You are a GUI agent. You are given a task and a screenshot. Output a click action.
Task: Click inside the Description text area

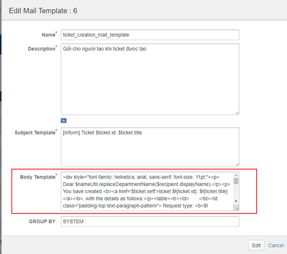coord(149,78)
